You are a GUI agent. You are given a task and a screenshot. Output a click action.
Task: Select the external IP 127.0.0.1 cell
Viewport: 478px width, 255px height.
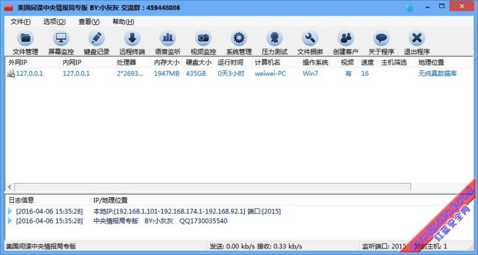click(x=29, y=73)
